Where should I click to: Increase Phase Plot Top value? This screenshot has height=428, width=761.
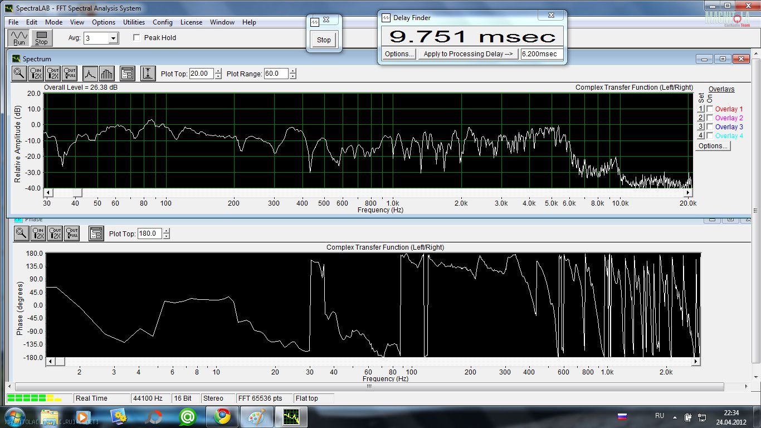(166, 231)
